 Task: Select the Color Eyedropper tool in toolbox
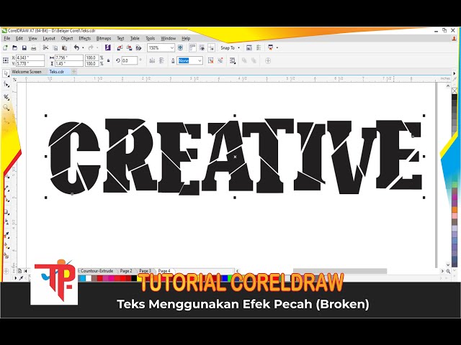(6, 235)
